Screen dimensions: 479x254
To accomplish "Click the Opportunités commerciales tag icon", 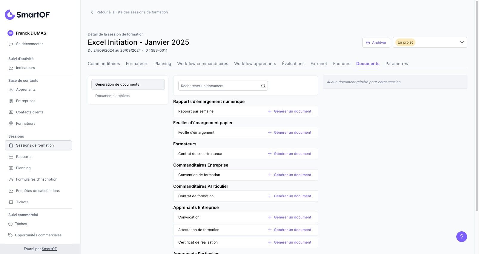I will tap(10, 235).
